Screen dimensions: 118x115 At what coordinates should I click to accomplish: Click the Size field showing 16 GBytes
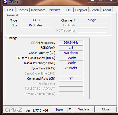35,25
